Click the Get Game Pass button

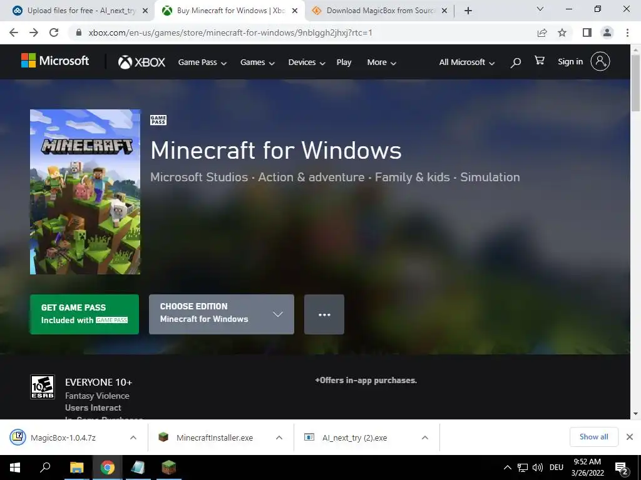click(85, 314)
